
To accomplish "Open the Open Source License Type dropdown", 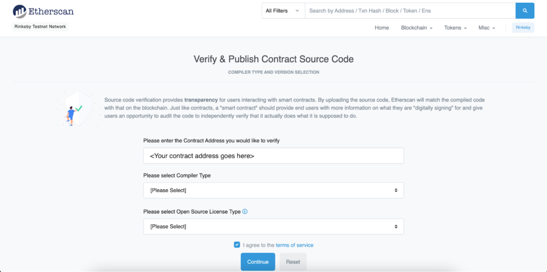I will point(273,227).
